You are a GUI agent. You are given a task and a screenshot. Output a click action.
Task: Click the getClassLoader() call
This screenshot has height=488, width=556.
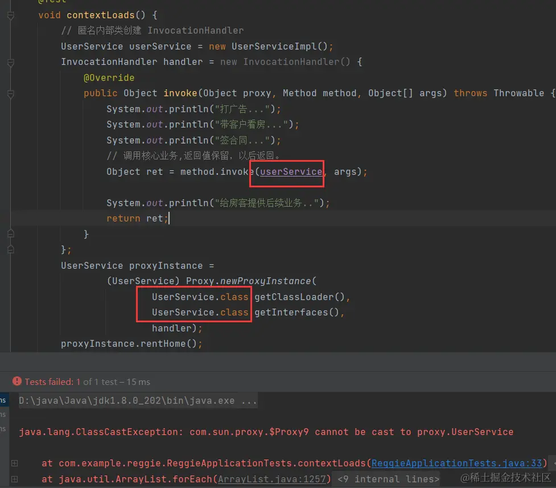(x=299, y=297)
